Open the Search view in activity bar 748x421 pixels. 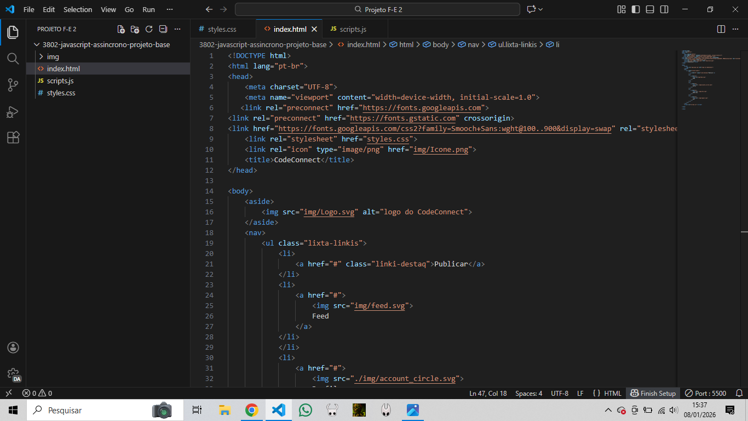point(13,58)
